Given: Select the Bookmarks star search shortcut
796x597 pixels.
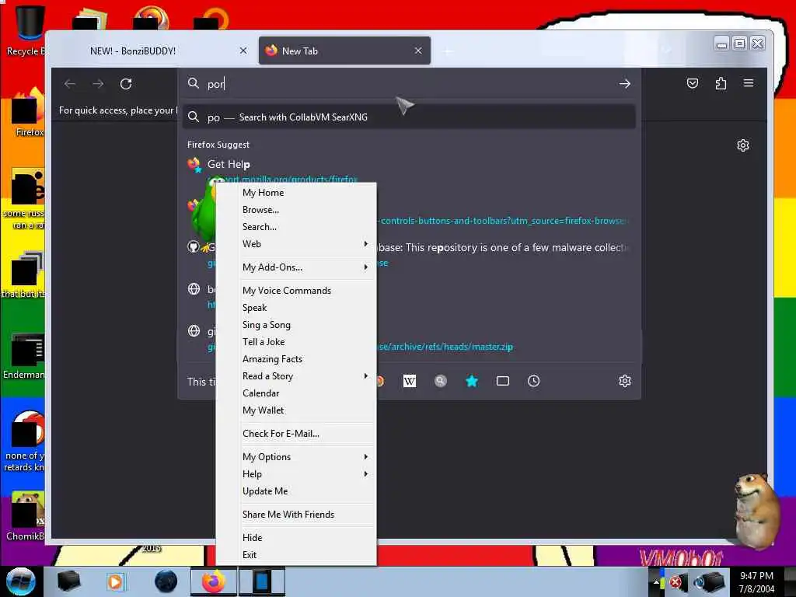Looking at the screenshot, I should coord(472,381).
